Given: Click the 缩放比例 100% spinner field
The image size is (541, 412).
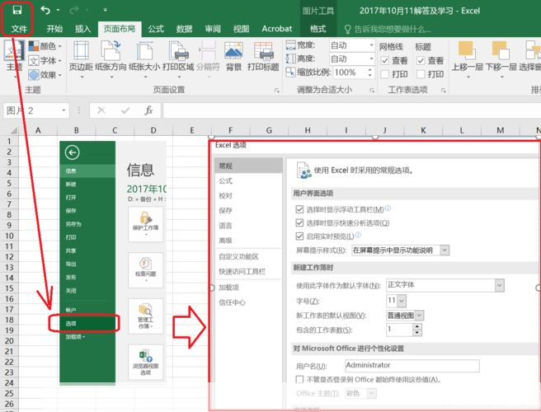Looking at the screenshot, I should 354,73.
